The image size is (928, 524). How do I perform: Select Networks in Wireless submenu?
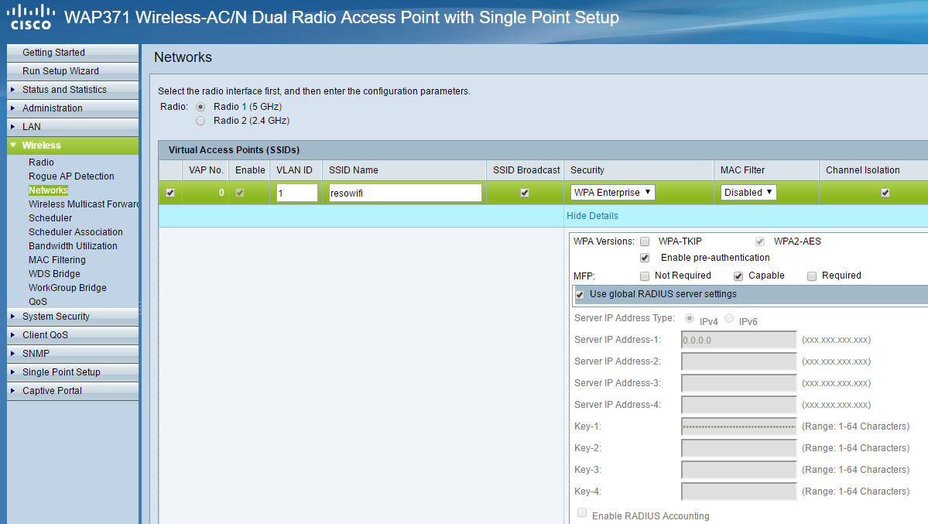tap(48, 190)
